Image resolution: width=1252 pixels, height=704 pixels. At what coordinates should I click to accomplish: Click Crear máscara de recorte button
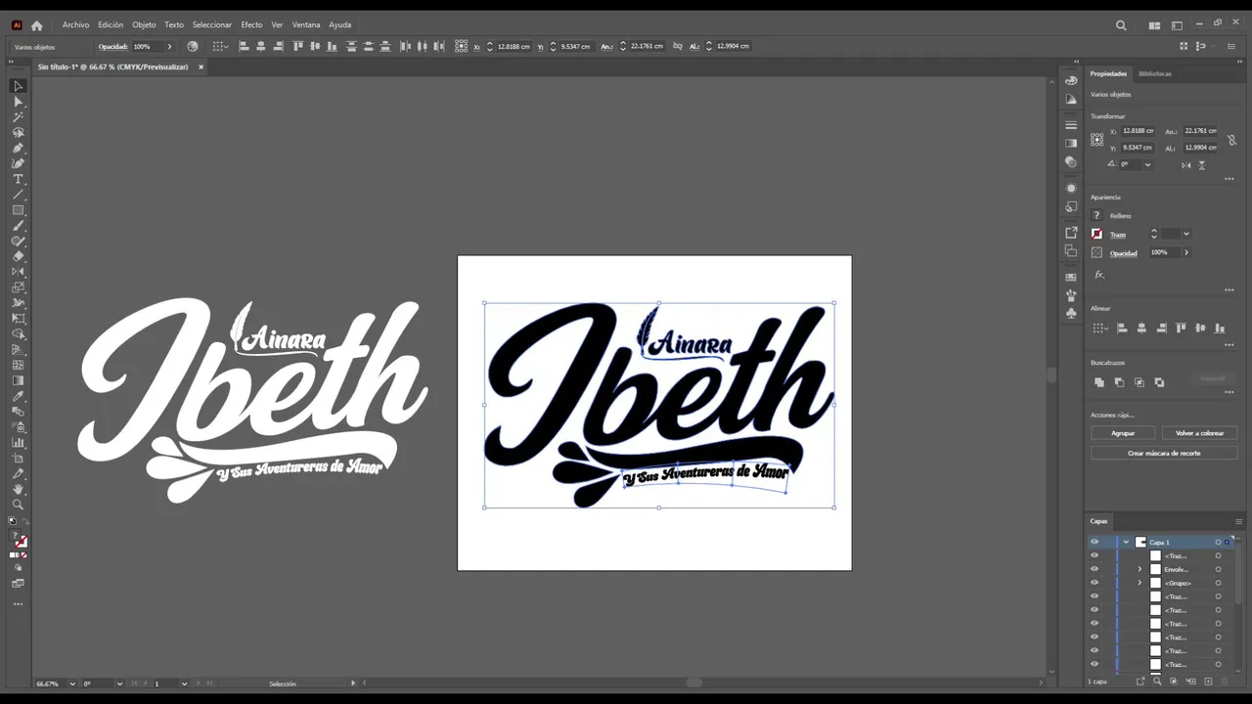tap(1164, 453)
